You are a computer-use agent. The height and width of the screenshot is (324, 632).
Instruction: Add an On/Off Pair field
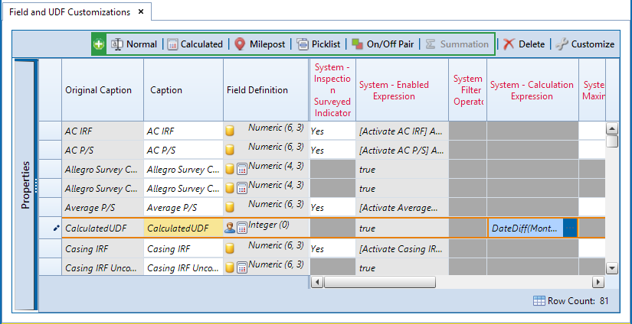[x=382, y=44]
